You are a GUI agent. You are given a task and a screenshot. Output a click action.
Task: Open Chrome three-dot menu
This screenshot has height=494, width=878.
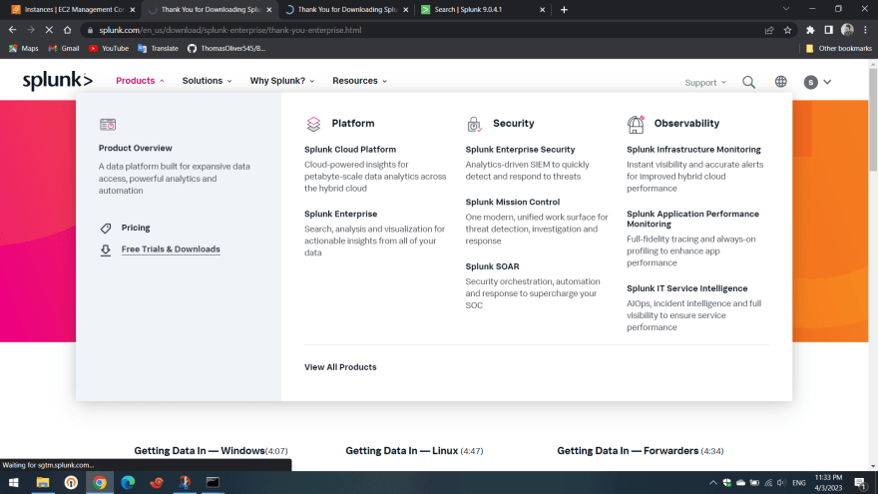coord(866,30)
